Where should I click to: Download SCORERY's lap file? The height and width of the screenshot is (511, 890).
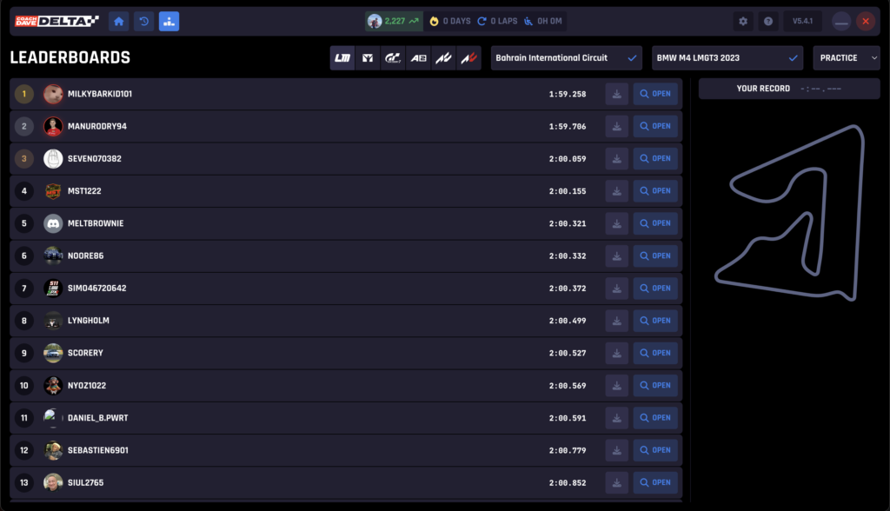pyautogui.click(x=616, y=353)
